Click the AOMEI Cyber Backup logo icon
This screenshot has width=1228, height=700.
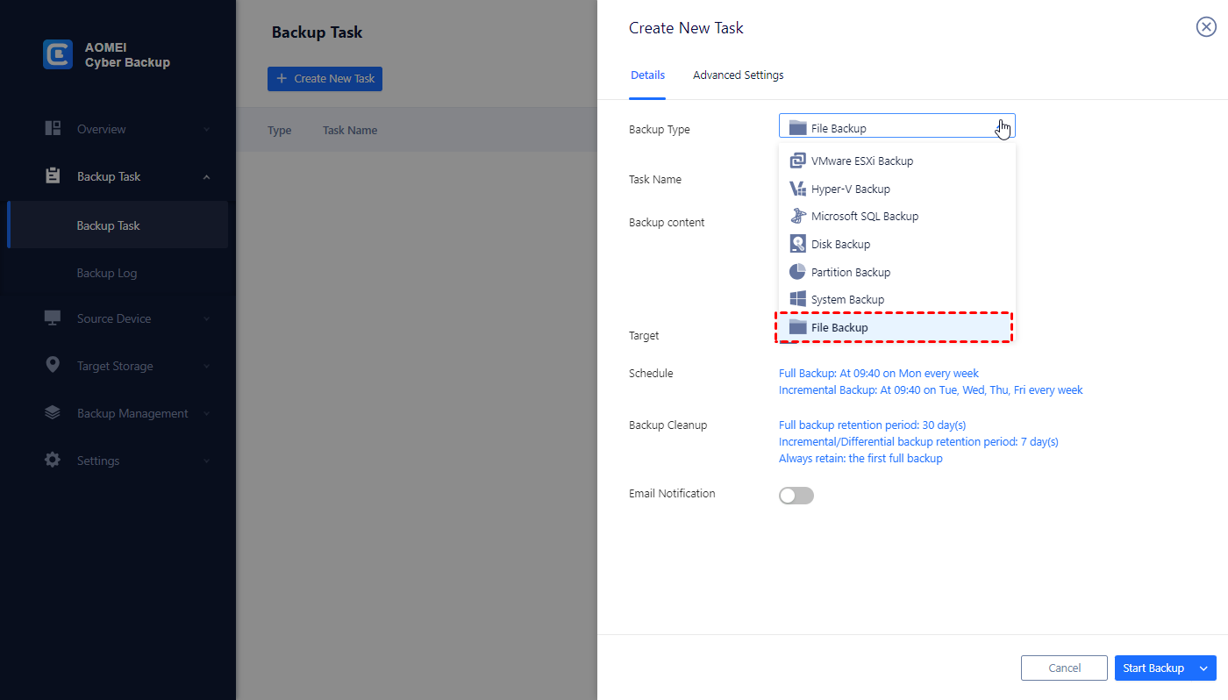pyautogui.click(x=58, y=54)
